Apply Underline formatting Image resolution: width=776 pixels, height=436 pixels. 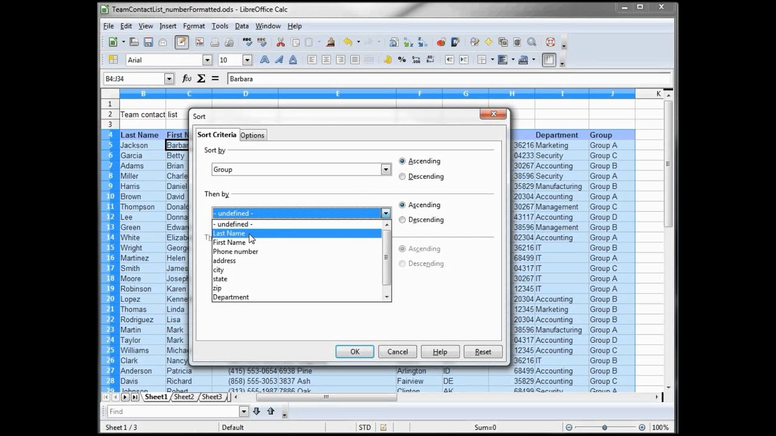tap(293, 59)
